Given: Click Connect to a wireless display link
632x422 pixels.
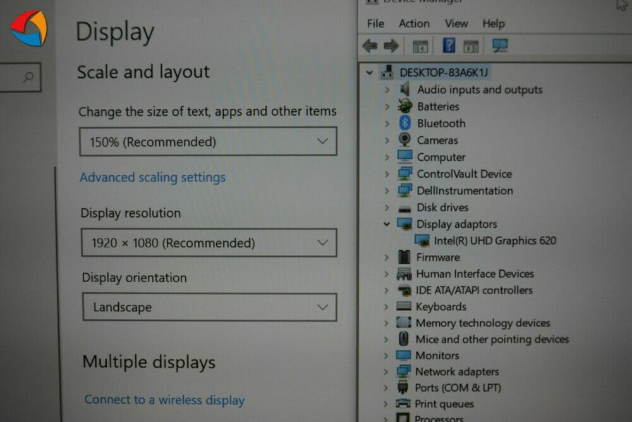Looking at the screenshot, I should 164,399.
